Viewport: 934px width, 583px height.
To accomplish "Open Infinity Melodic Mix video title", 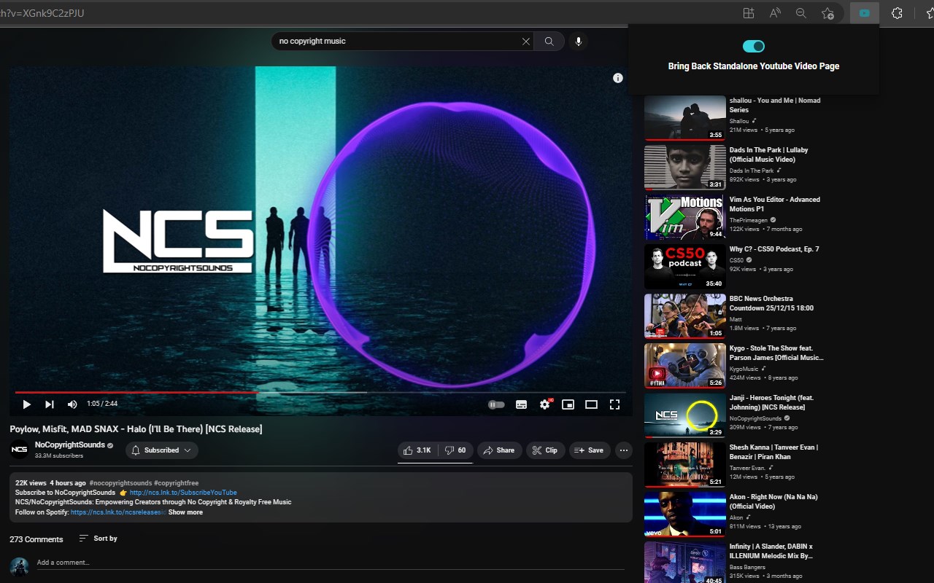I will [x=771, y=551].
